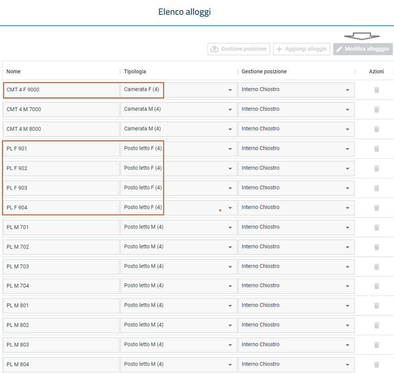394x373 pixels.
Task: Open Tipologia dropdown for PL M 702
Action: click(x=179, y=247)
